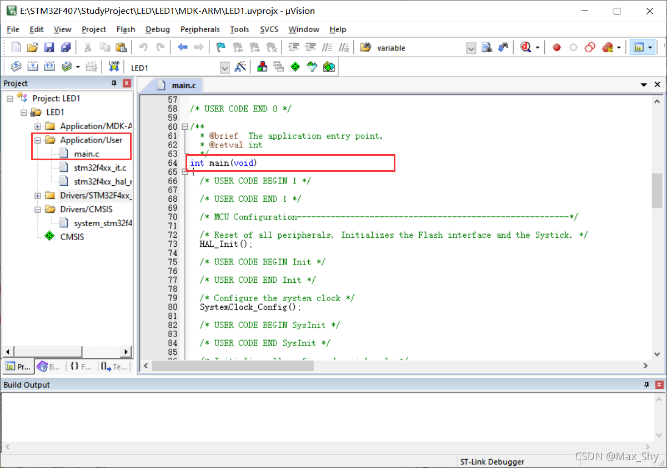Open Options for Target wand icon
The width and height of the screenshot is (667, 468).
(240, 67)
